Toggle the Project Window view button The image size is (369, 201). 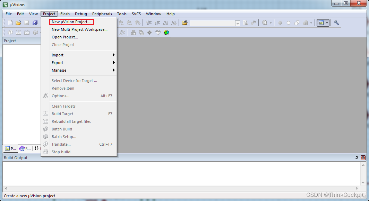(x=321, y=23)
